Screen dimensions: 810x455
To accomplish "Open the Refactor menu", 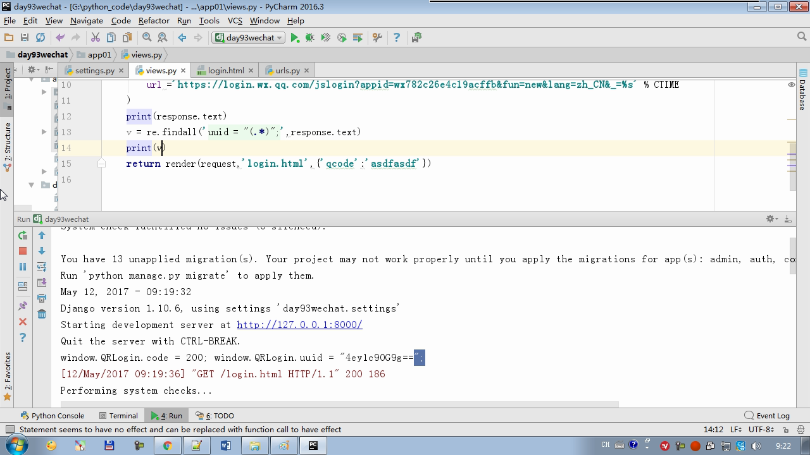I will (x=154, y=21).
